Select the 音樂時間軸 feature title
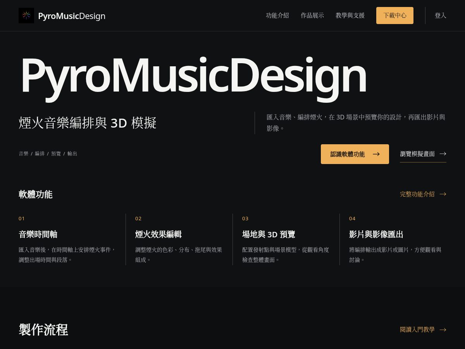Screen dimensions: 465x349 38,234
